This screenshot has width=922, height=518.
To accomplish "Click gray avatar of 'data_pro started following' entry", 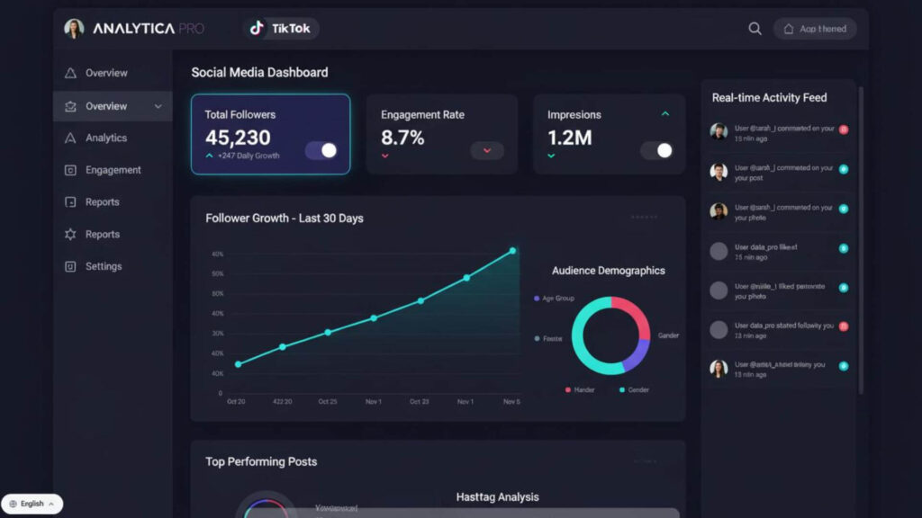I will (719, 329).
